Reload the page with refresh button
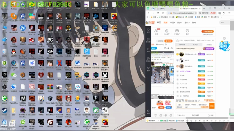The image size is (234, 131). pyautogui.click(x=158, y=13)
